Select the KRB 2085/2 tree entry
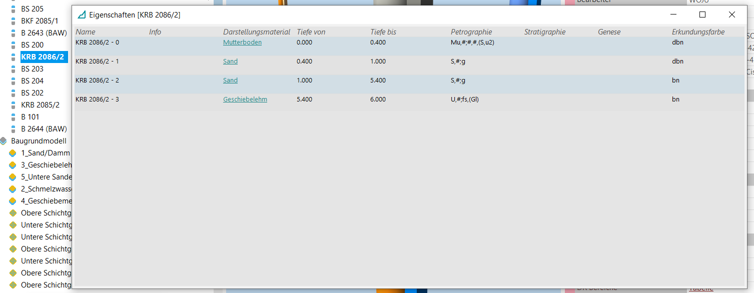Viewport: 754px width, 293px height. (40, 105)
